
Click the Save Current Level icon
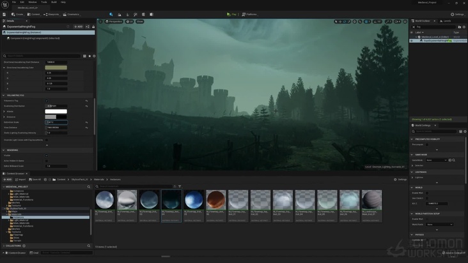click(4, 13)
